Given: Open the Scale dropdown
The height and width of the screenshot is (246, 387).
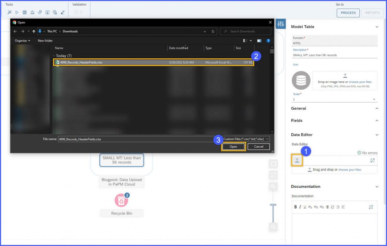Looking at the screenshot, I should pos(374,99).
